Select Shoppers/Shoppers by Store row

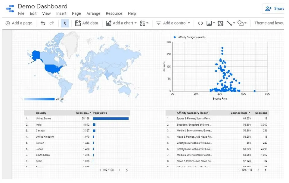(x=217, y=125)
